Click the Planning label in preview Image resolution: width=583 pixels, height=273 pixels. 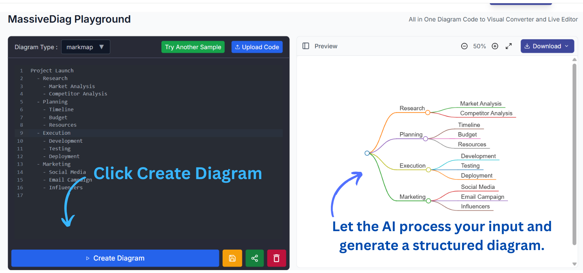pyautogui.click(x=411, y=134)
